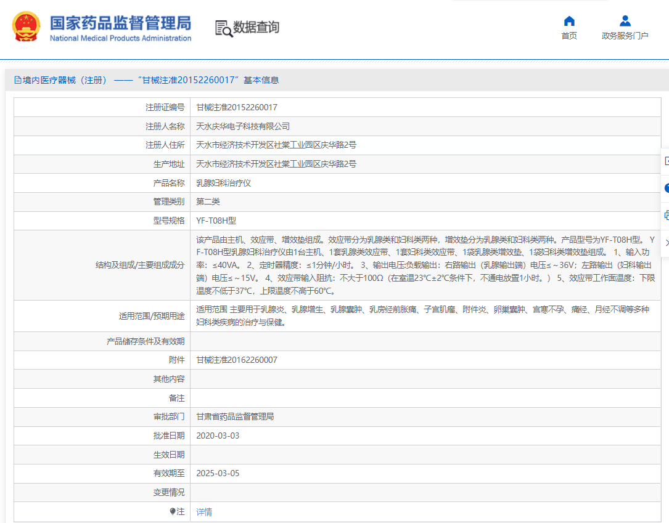Click the 适用范围/预期用途 label

click(152, 316)
